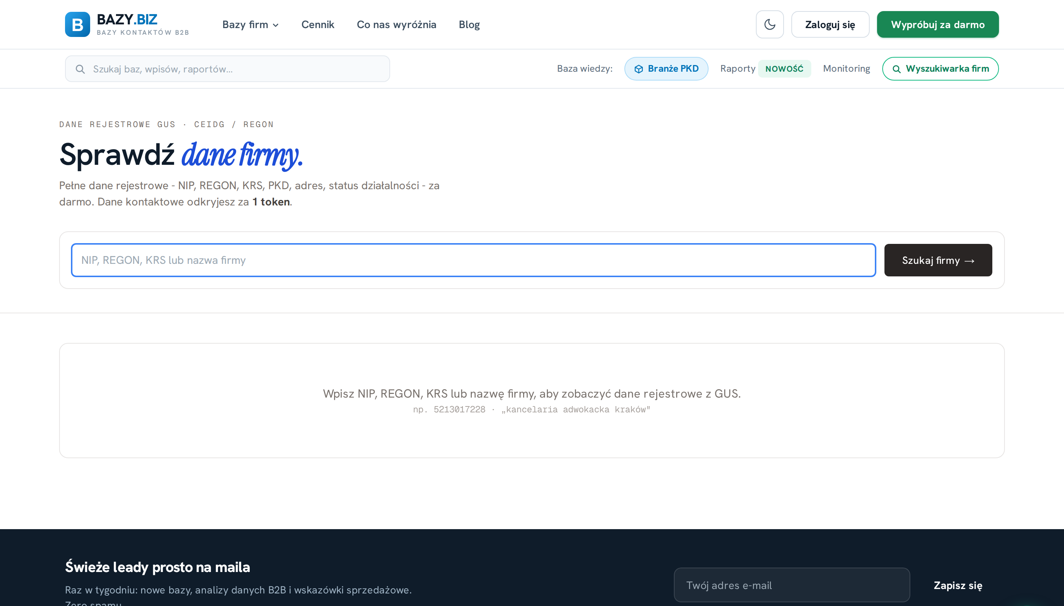Click the Zapisz się newsletter button
The height and width of the screenshot is (606, 1064).
point(958,585)
